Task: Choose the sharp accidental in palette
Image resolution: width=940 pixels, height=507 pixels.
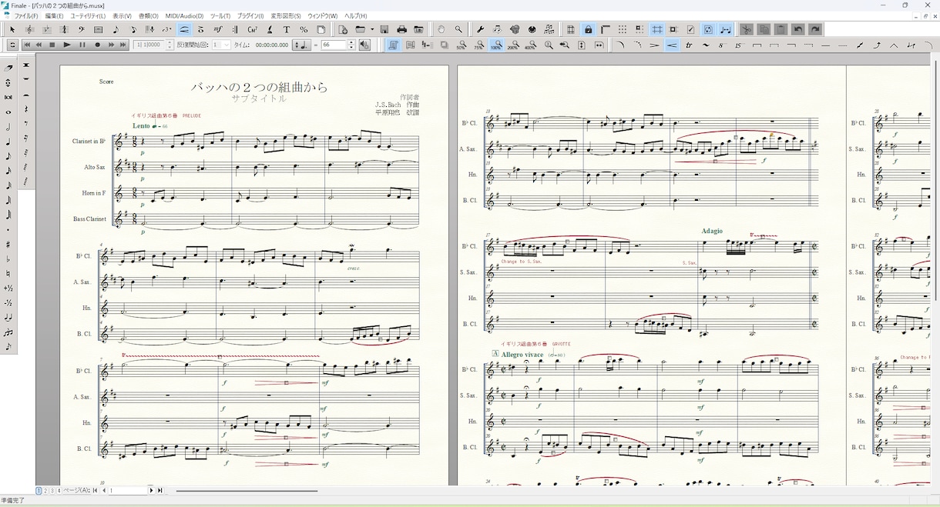Action: [x=8, y=244]
